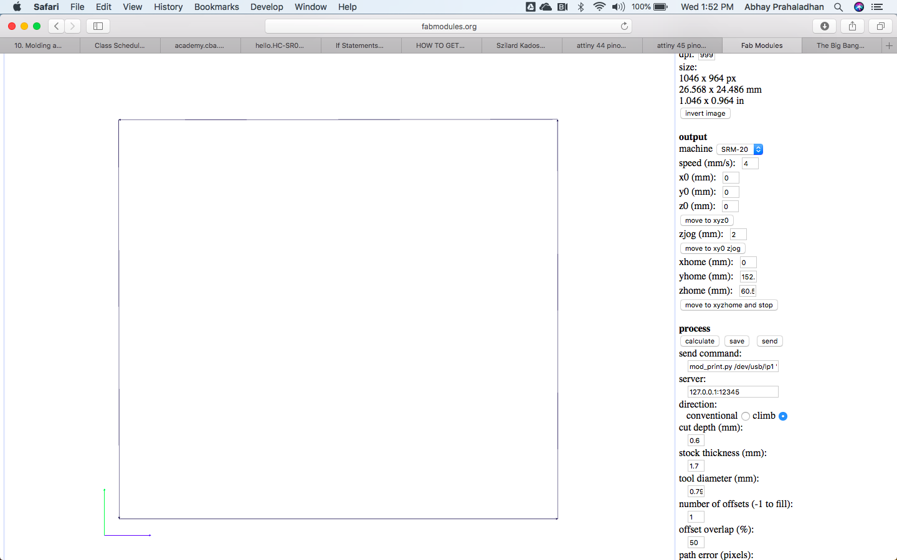Open the View menu
This screenshot has width=897, height=560.
(x=132, y=7)
